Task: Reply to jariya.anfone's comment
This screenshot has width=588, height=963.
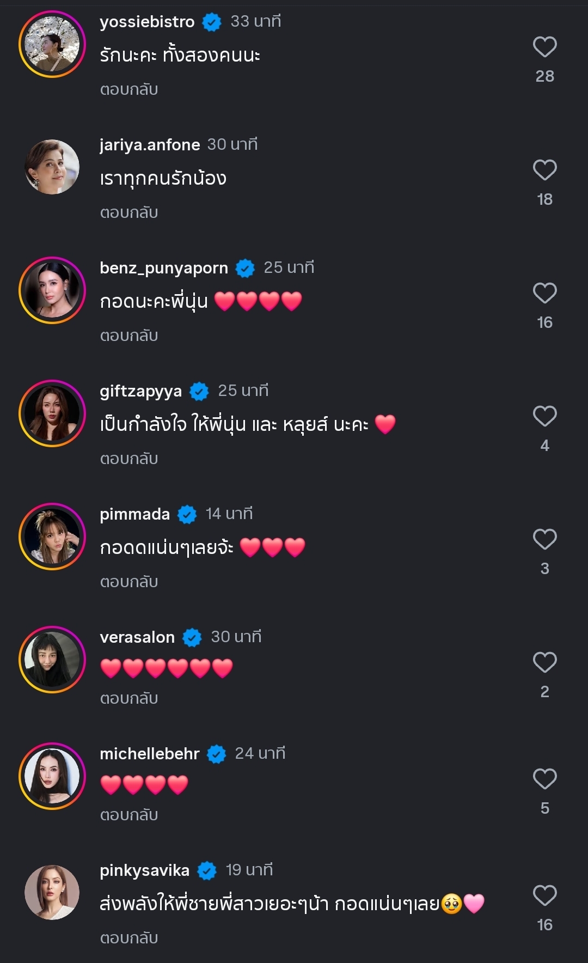Action: 129,212
